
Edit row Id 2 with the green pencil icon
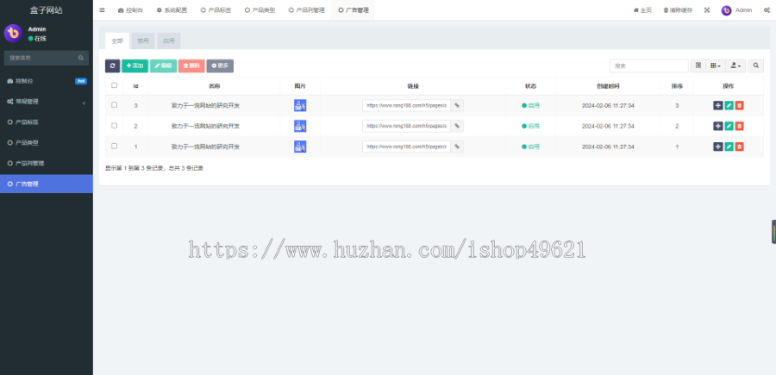coord(729,126)
